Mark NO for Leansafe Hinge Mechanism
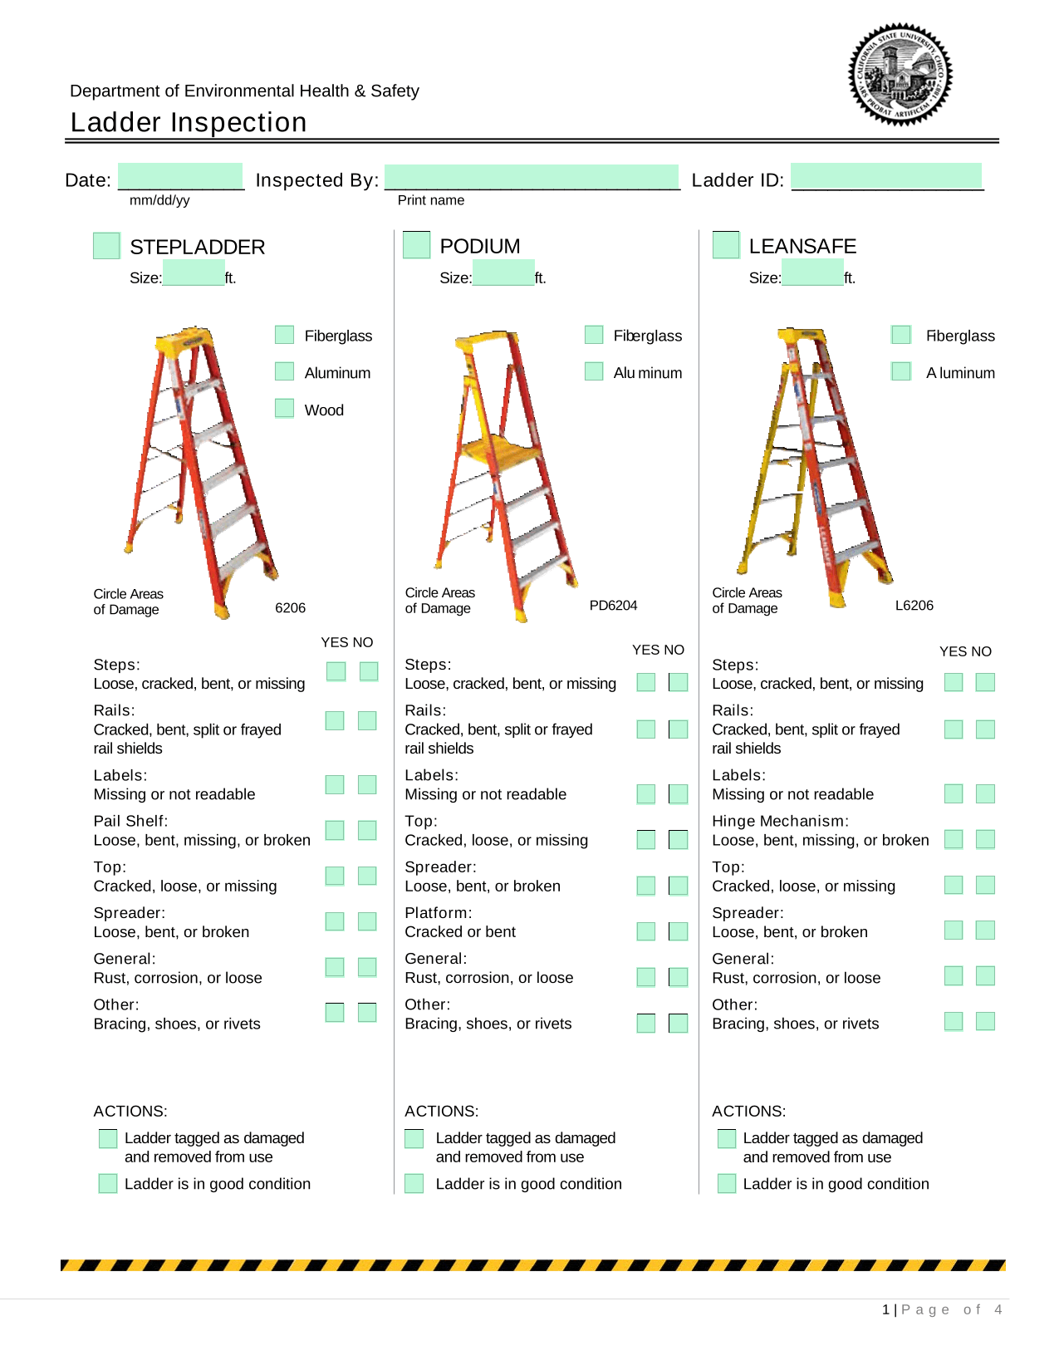1059x1370 pixels. (x=985, y=839)
